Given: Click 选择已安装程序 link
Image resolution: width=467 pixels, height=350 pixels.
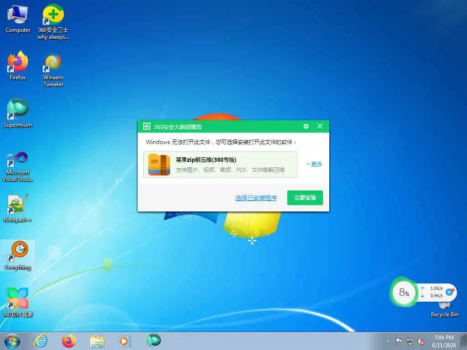Looking at the screenshot, I should (x=256, y=198).
